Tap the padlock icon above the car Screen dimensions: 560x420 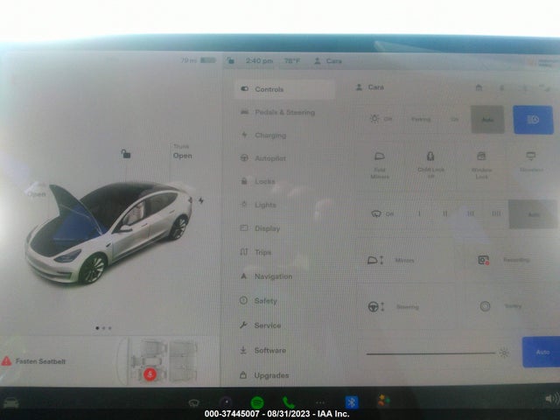tap(125, 154)
